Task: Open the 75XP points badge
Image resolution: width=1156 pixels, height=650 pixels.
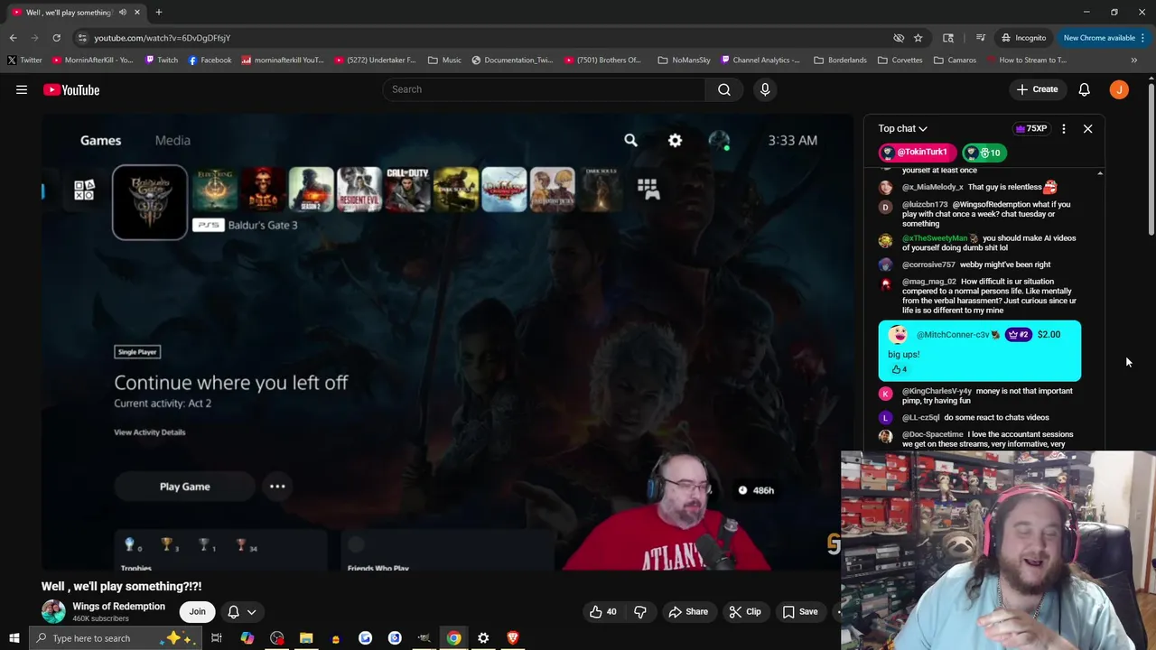Action: tap(1031, 128)
